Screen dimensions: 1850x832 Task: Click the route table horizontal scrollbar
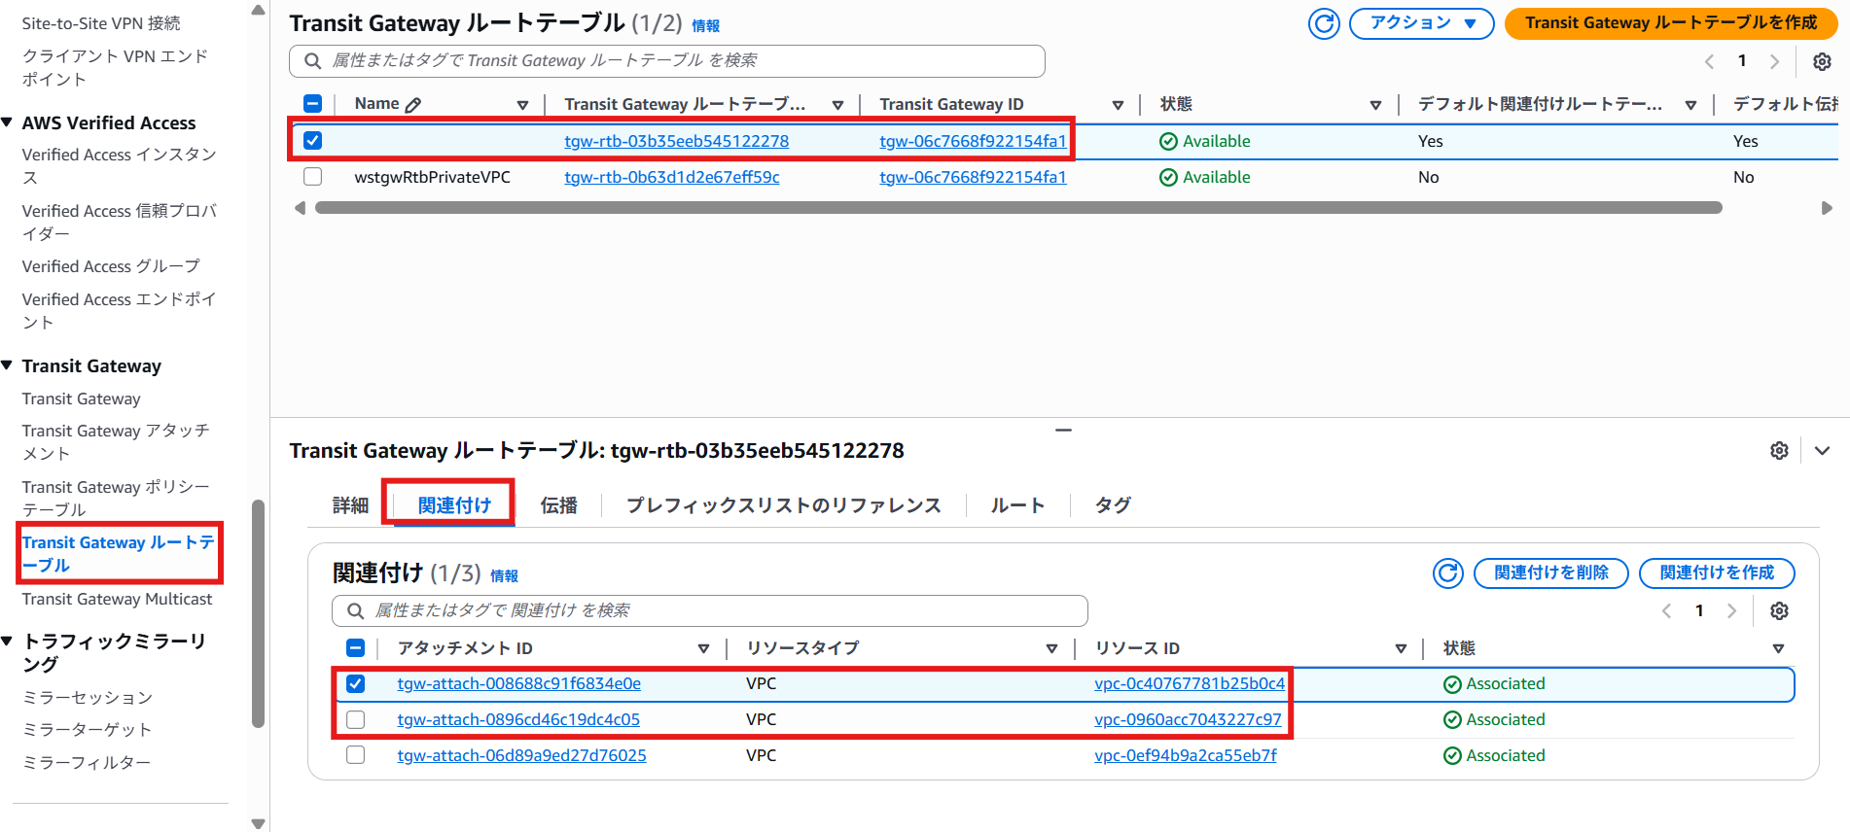(1018, 208)
